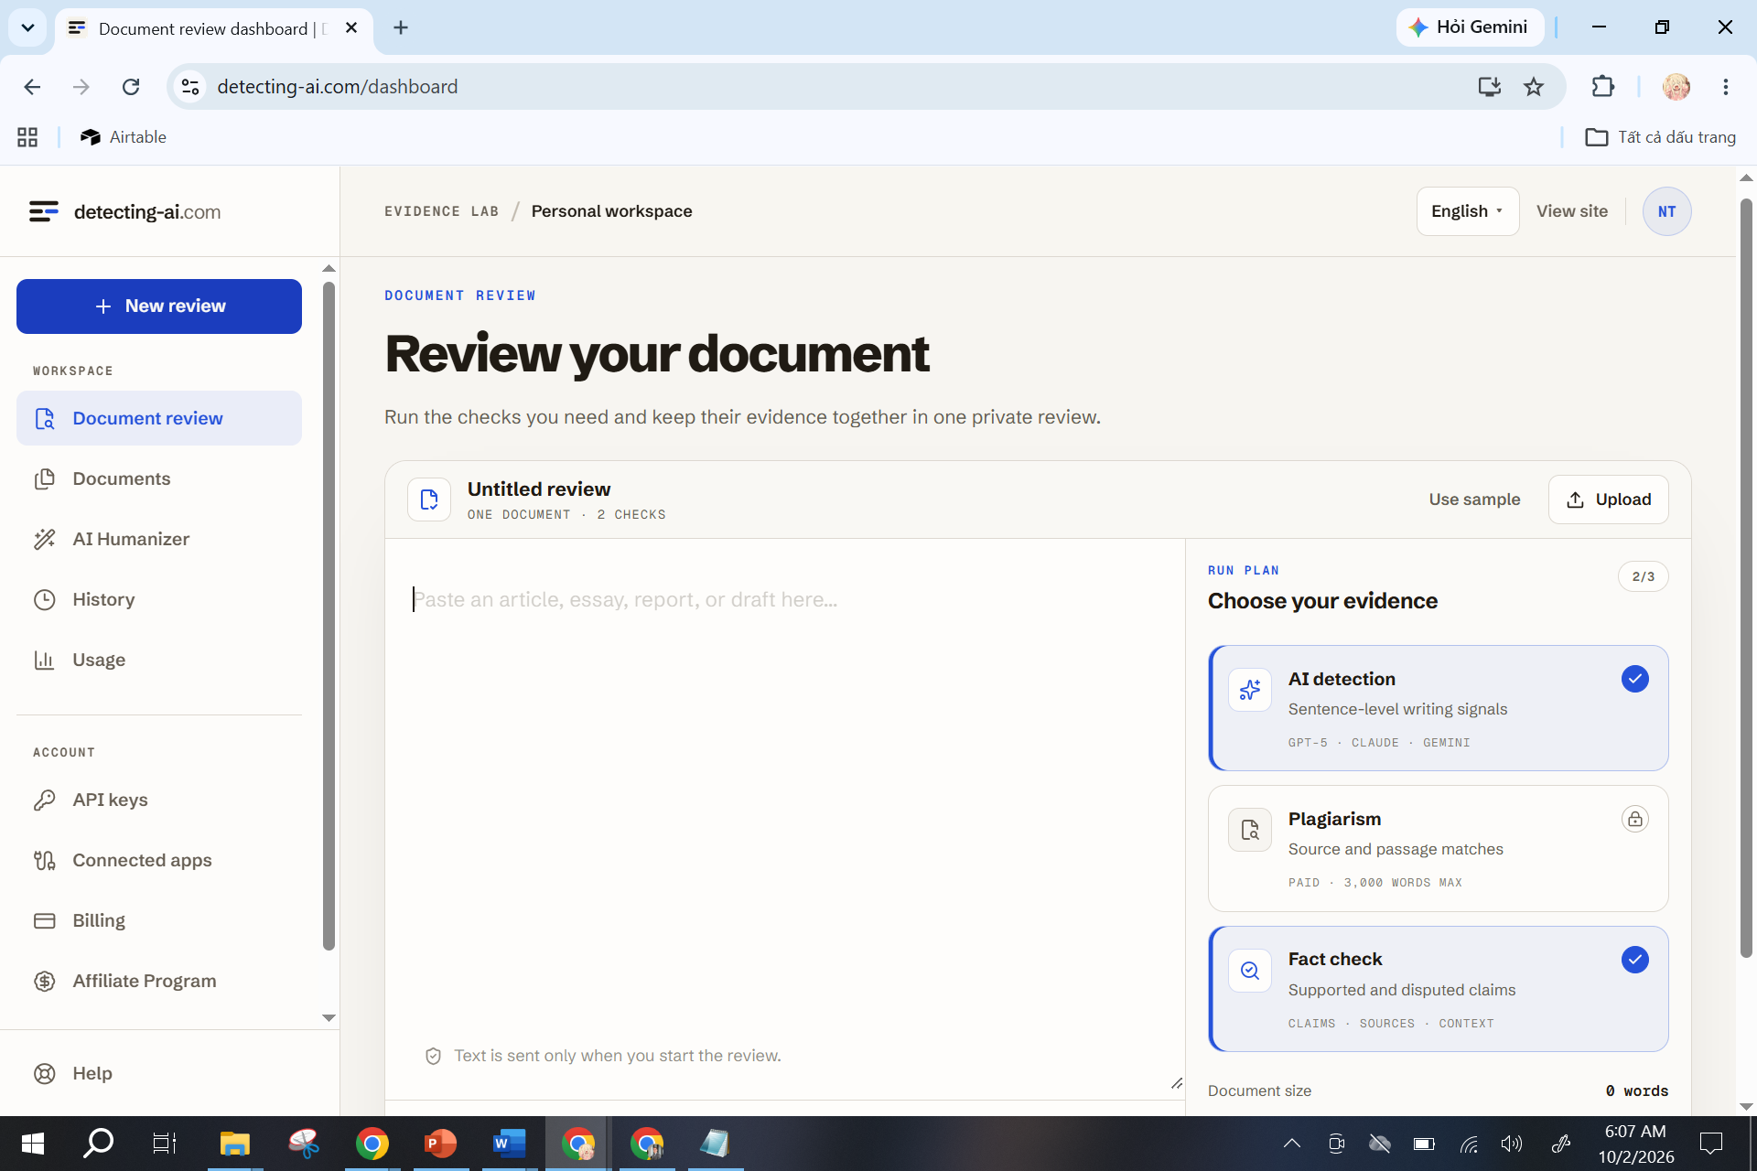Click the Use sample link
This screenshot has height=1171, width=1757.
click(1474, 500)
